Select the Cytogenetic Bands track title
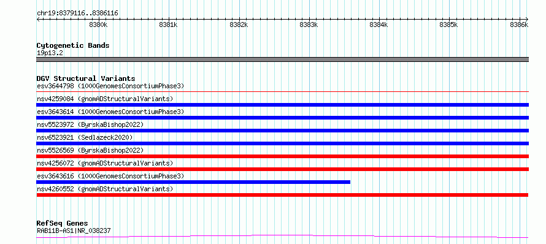 coord(73,45)
